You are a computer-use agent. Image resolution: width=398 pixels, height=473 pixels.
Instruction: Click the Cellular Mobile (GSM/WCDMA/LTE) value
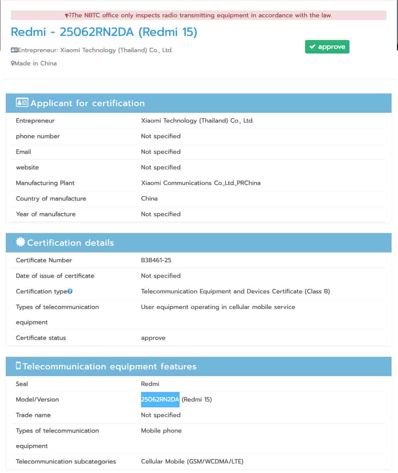tap(192, 461)
